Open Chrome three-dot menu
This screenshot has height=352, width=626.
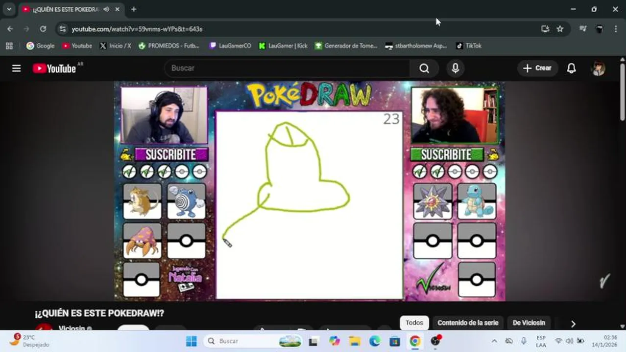(616, 29)
